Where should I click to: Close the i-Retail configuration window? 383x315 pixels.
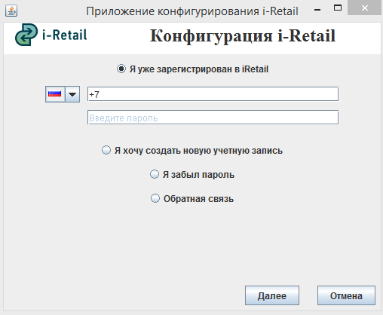pos(364,8)
